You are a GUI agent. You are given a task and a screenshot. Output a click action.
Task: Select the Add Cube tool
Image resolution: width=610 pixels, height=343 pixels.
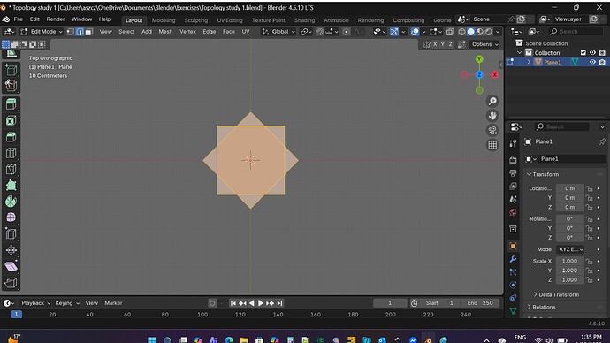click(x=11, y=70)
